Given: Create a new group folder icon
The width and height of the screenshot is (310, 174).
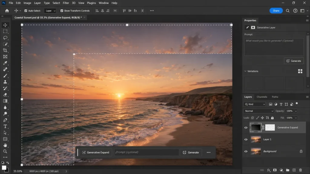Looking at the screenshot, I should tap(288, 170).
